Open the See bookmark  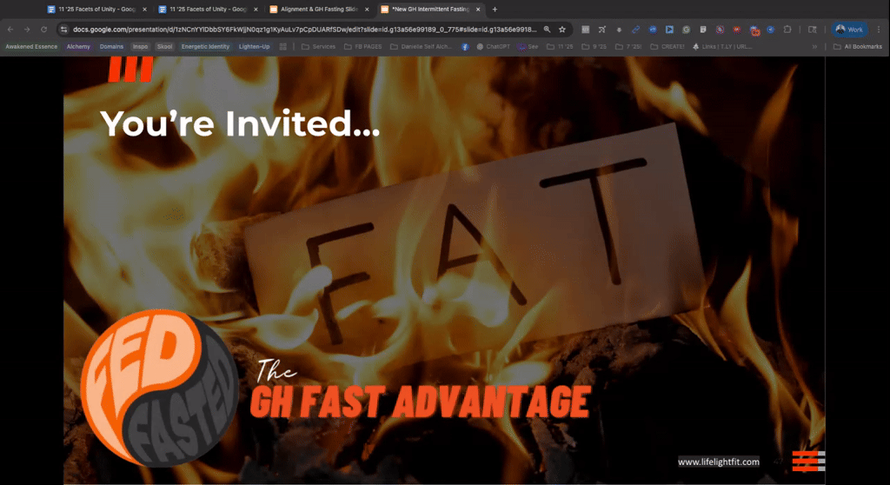pyautogui.click(x=528, y=47)
